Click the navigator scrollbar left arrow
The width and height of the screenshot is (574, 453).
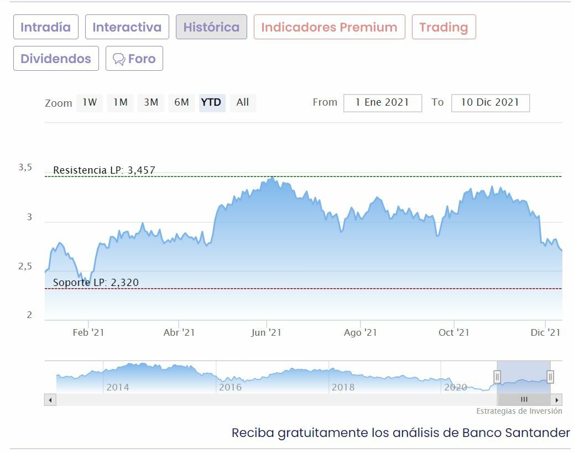point(50,400)
